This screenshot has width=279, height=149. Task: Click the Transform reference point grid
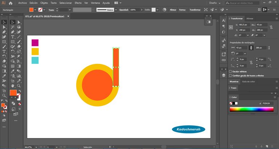231,27
